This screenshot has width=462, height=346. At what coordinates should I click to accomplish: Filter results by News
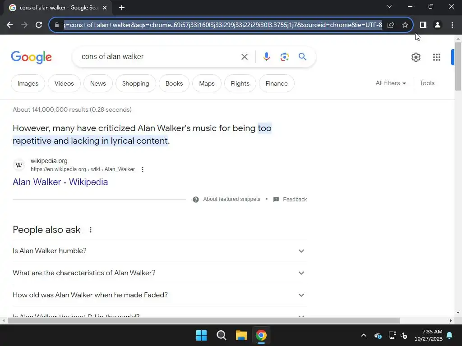coord(98,83)
